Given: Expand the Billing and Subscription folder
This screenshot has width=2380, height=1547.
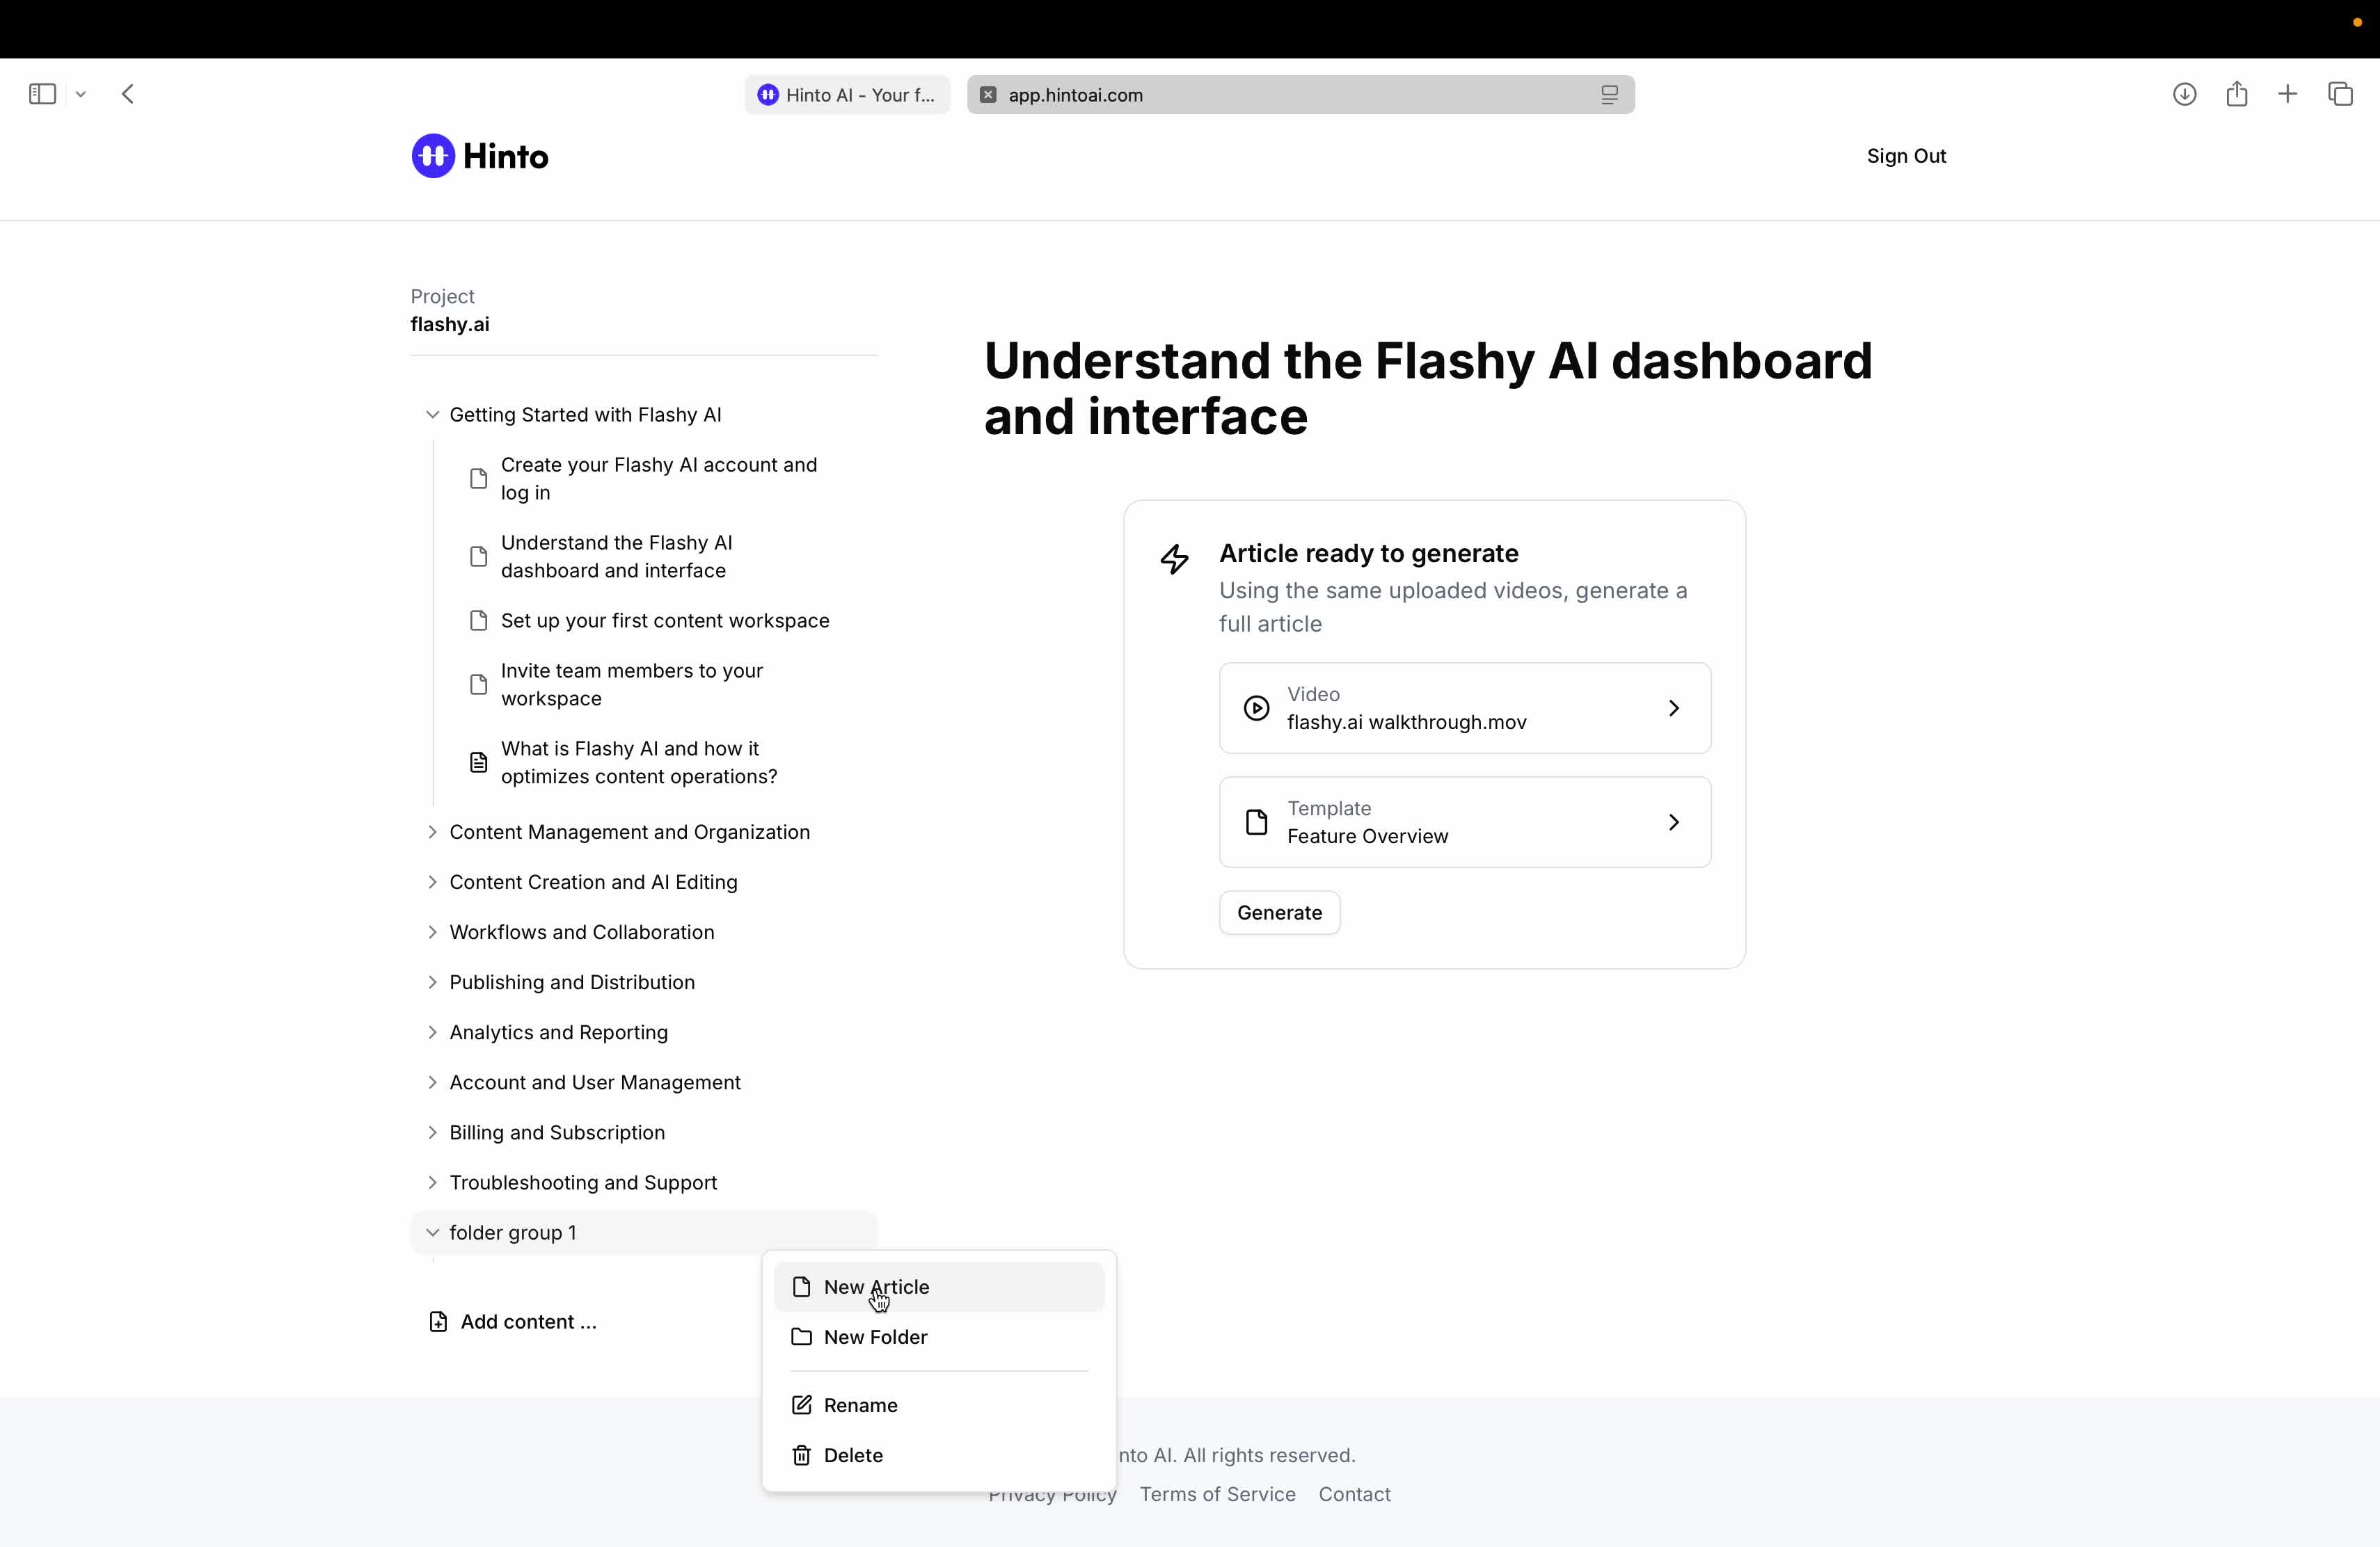Looking at the screenshot, I should (x=432, y=1132).
